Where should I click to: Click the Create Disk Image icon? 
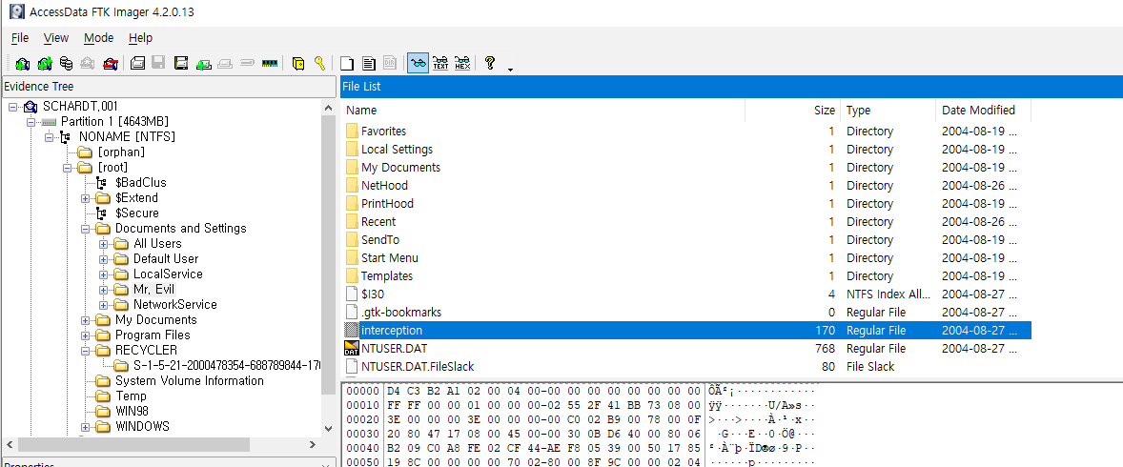point(137,63)
